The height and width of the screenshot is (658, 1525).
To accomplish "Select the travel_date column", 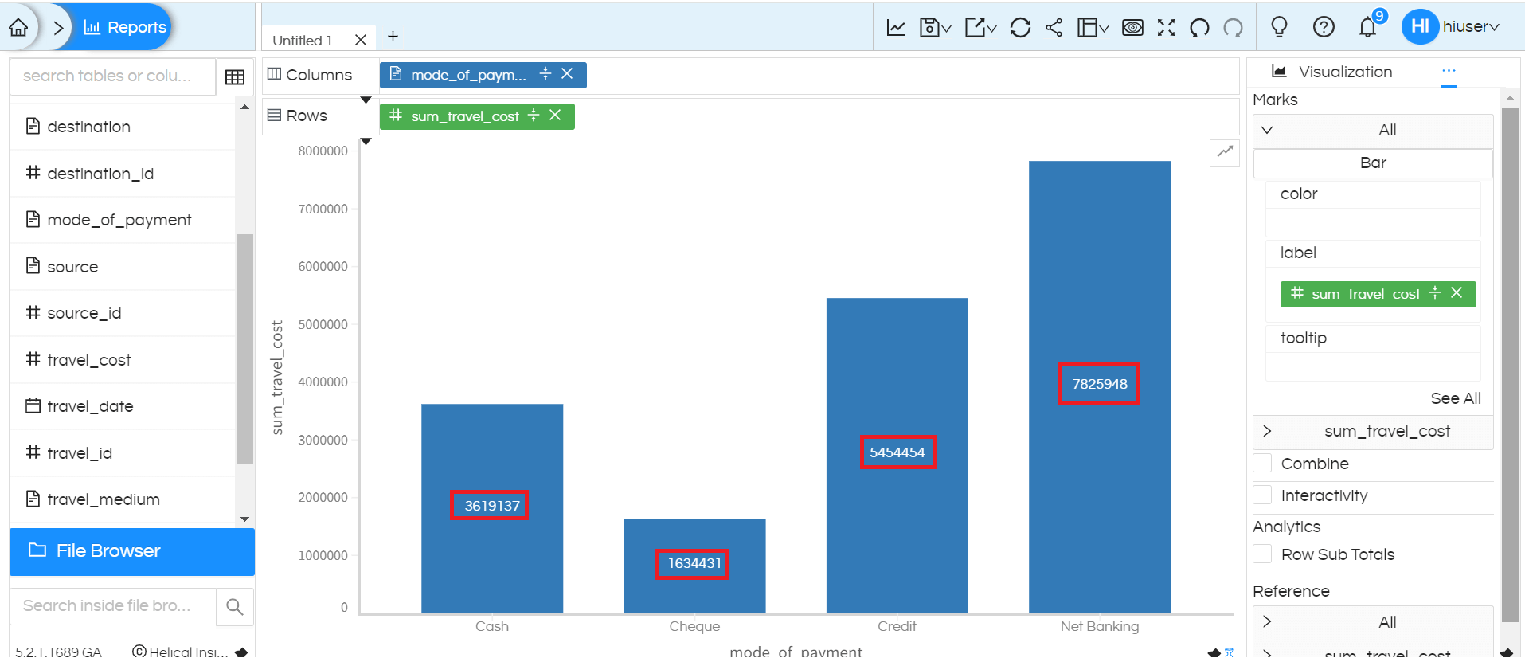I will [x=123, y=406].
